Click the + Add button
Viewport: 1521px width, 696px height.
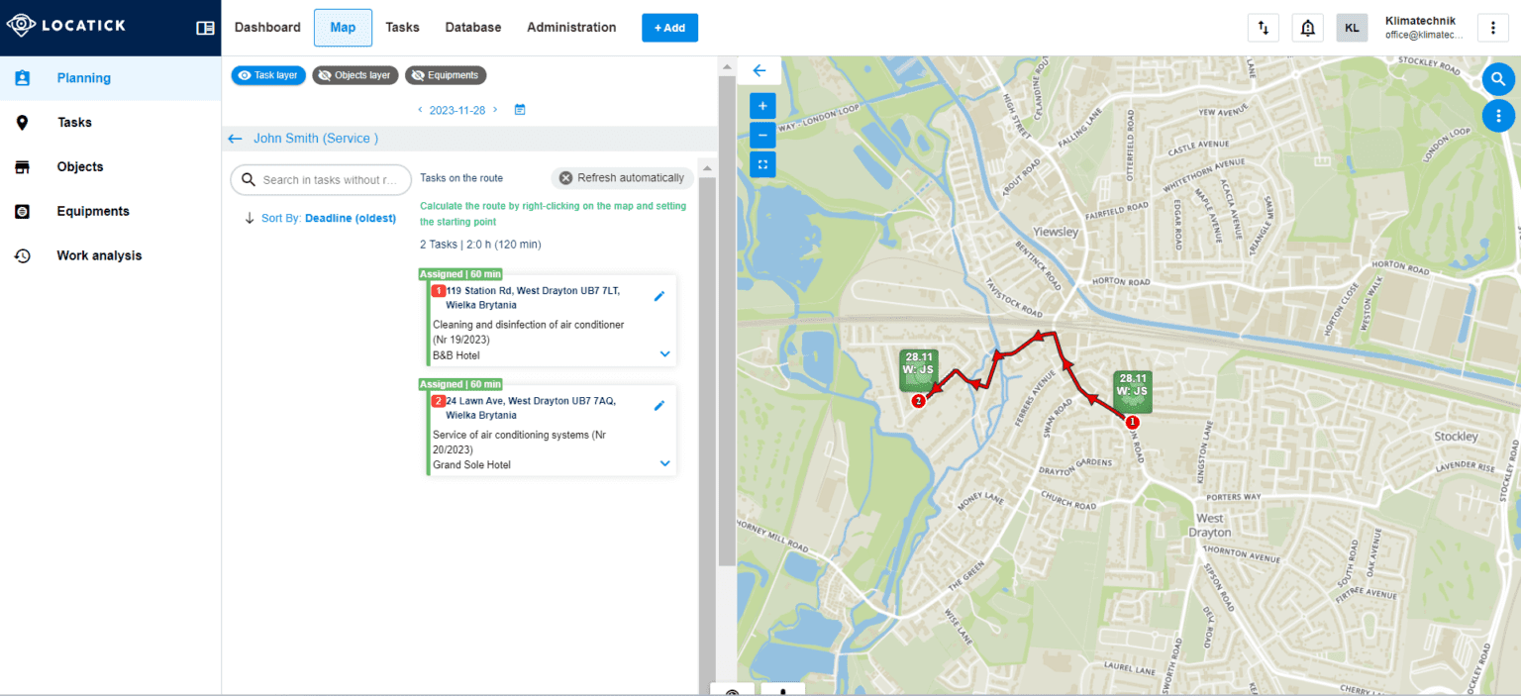(669, 27)
